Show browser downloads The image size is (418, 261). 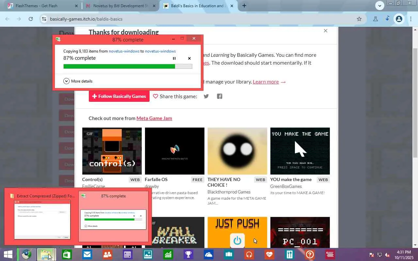click(x=387, y=19)
